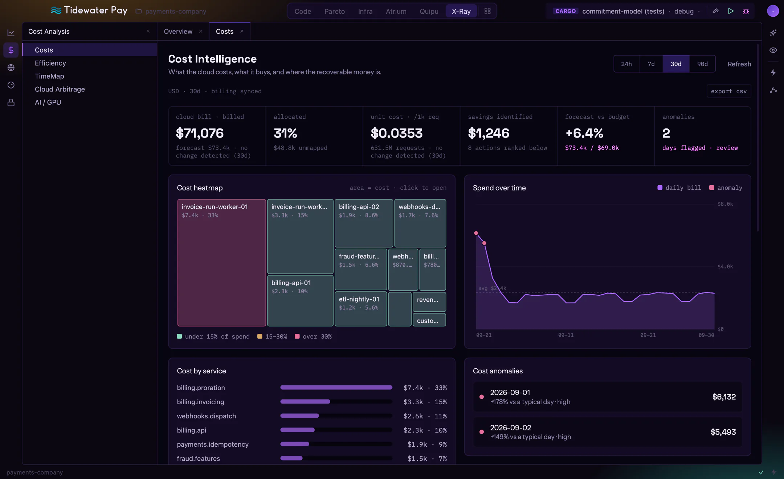Click the run play icon
This screenshot has width=784, height=479.
tap(731, 11)
